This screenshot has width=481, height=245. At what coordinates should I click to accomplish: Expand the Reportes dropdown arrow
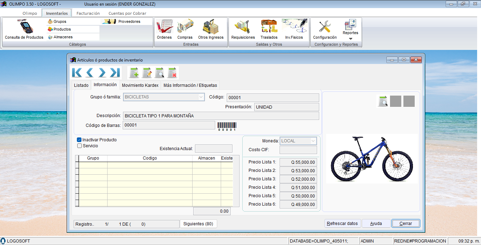click(351, 39)
